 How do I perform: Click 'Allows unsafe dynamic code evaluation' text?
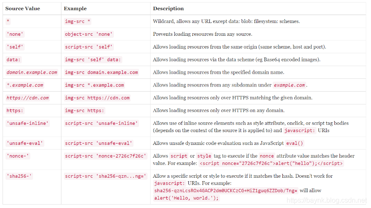[218, 143]
